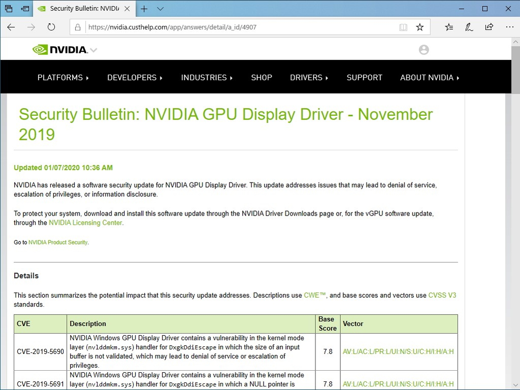Screen dimensions: 520x390
Task: Show tab previews chevron
Action: pyautogui.click(x=160, y=9)
